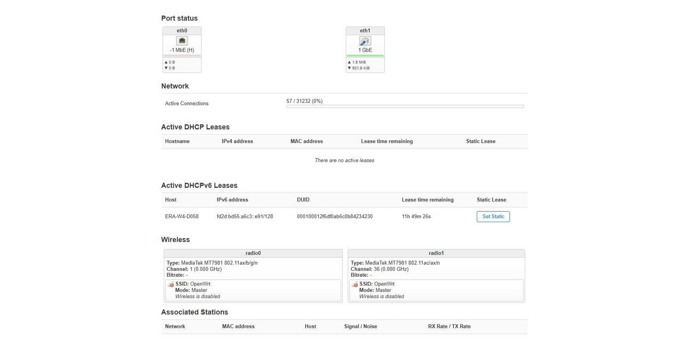Click the eth1 501.9 KiB download value
692x341 pixels.
[361, 68]
